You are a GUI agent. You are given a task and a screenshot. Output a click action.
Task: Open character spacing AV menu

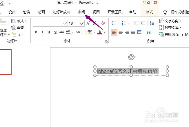[70, 32]
